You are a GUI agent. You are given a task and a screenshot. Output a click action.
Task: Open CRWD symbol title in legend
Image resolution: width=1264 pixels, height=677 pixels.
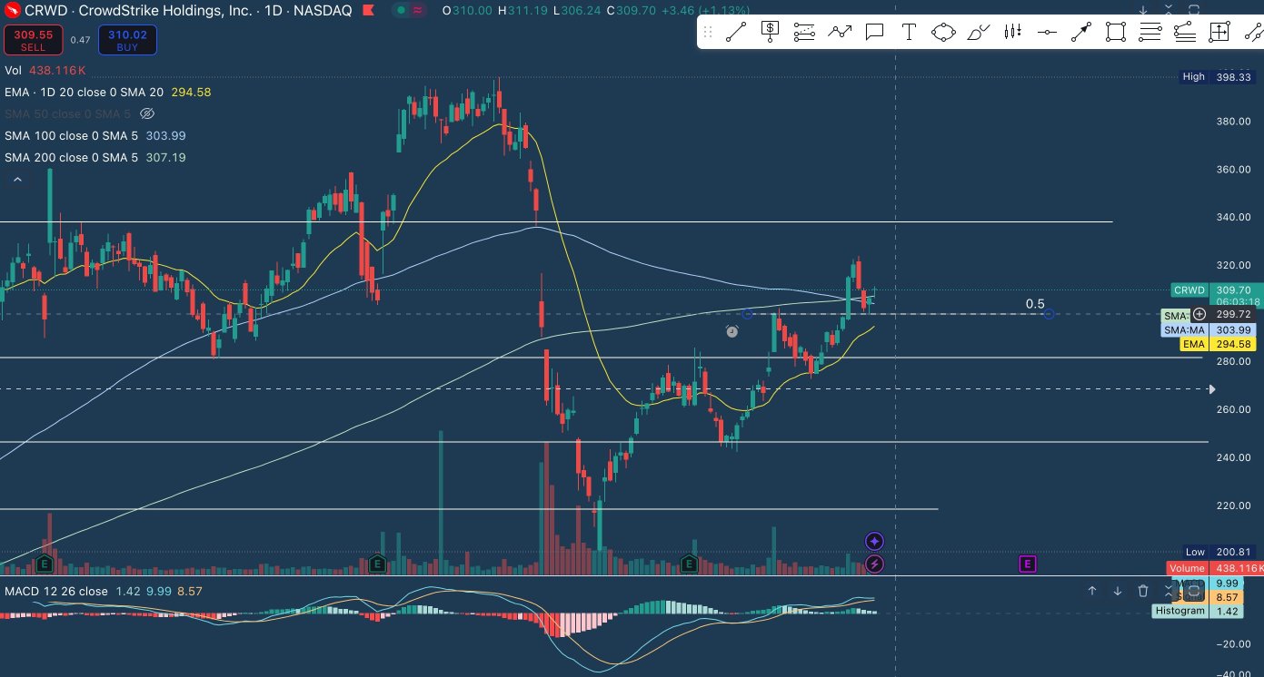pyautogui.click(x=188, y=11)
